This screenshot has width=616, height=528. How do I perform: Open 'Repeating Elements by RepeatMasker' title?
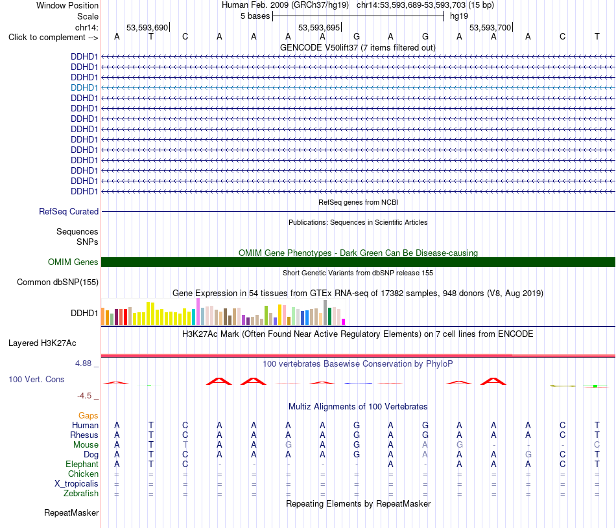pyautogui.click(x=358, y=503)
